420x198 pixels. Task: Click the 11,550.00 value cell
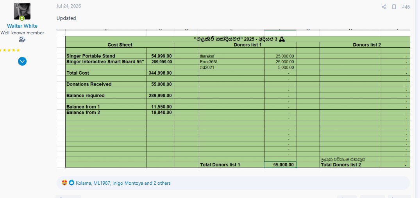tap(160, 107)
